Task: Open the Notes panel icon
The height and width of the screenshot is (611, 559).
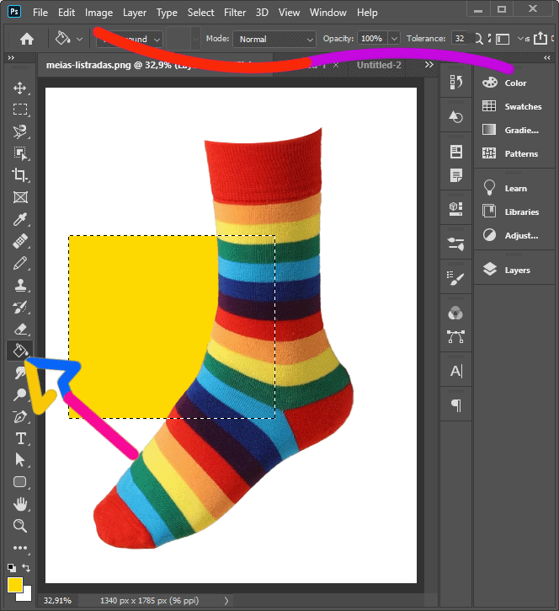Action: tap(455, 175)
